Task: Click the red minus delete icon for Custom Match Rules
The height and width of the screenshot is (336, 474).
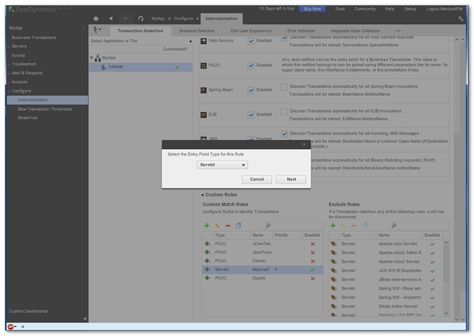Action: point(228,226)
